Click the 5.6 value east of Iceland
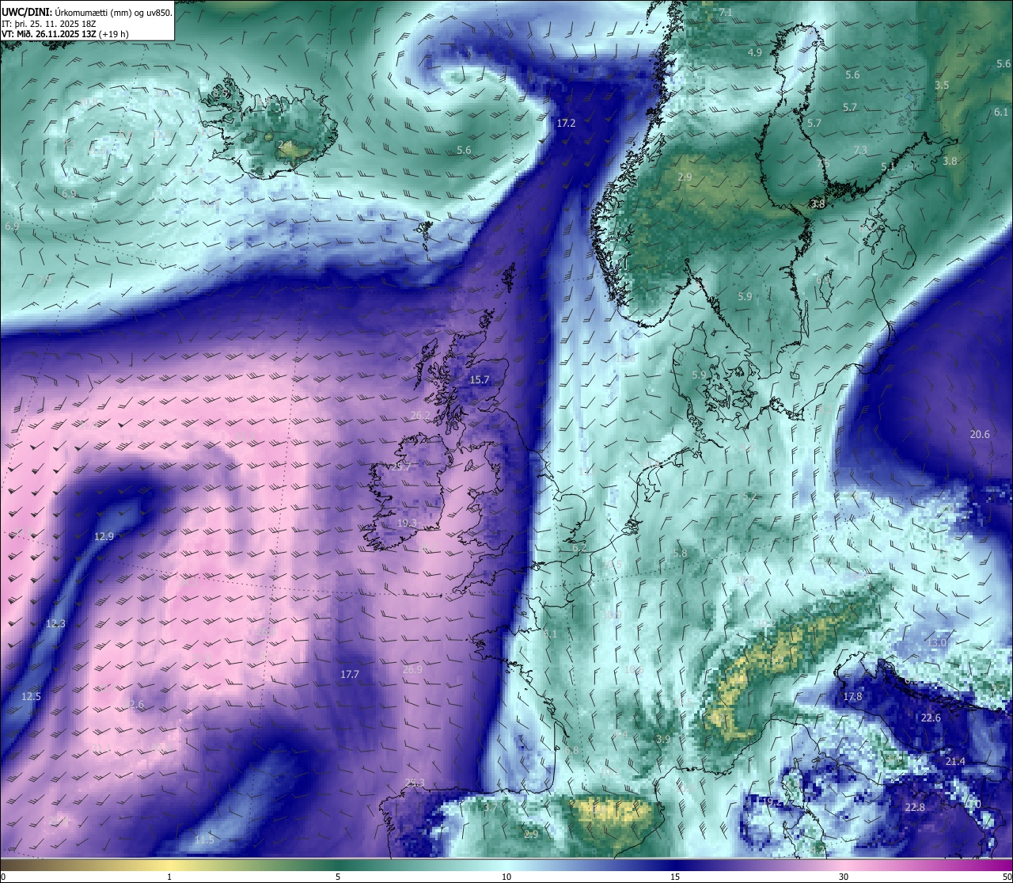 [464, 150]
